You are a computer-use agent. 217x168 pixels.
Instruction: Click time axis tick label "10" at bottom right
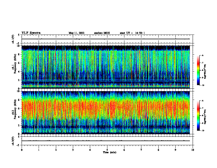coord(193,150)
